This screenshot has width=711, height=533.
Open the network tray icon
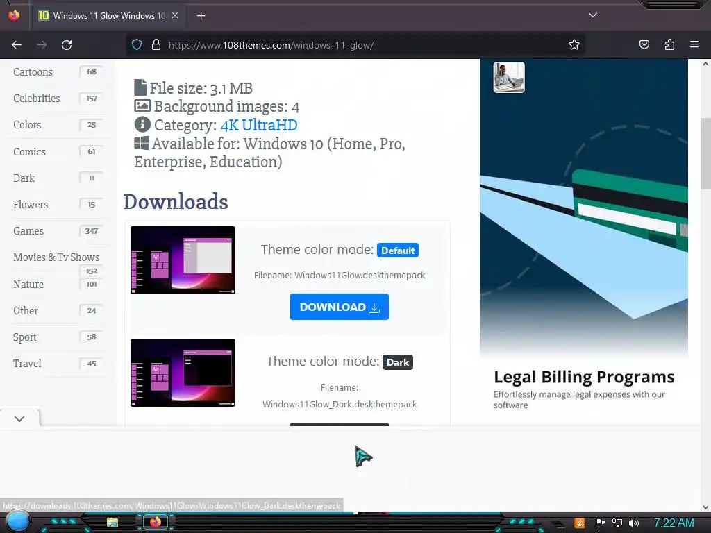point(617,523)
